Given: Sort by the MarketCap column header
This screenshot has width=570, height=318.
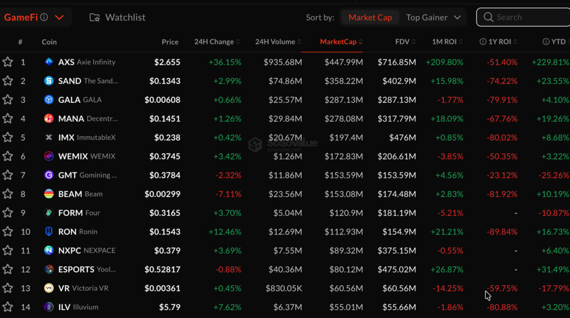Looking at the screenshot, I should (x=341, y=42).
